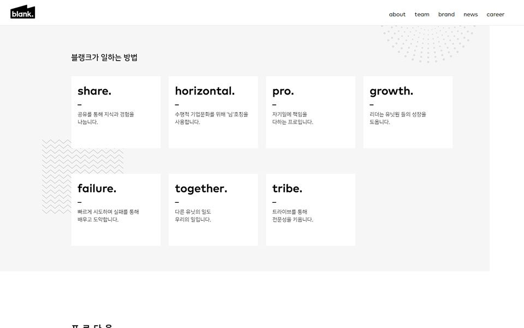This screenshot has height=328, width=524.
Task: Click the failure. card heading
Action: 97,189
